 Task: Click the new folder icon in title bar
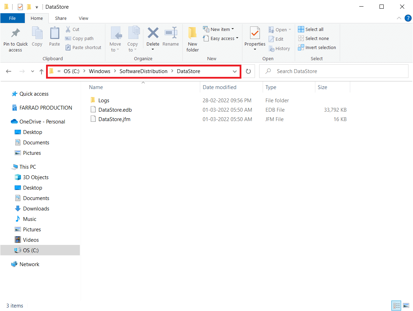[x=29, y=7]
